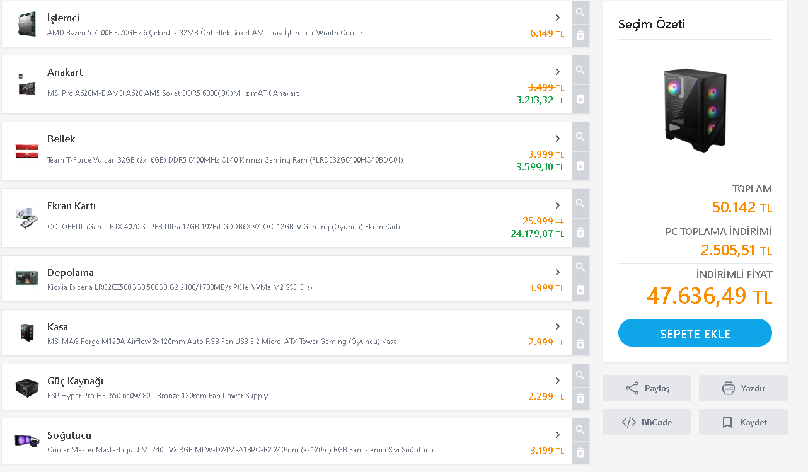Open the MSI Pro A620M-E motherboard image
The height and width of the screenshot is (472, 808).
(27, 84)
